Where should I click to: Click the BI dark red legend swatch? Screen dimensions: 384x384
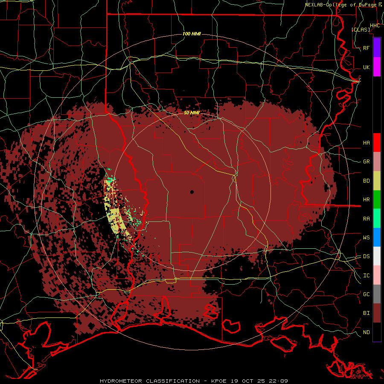[377, 313]
